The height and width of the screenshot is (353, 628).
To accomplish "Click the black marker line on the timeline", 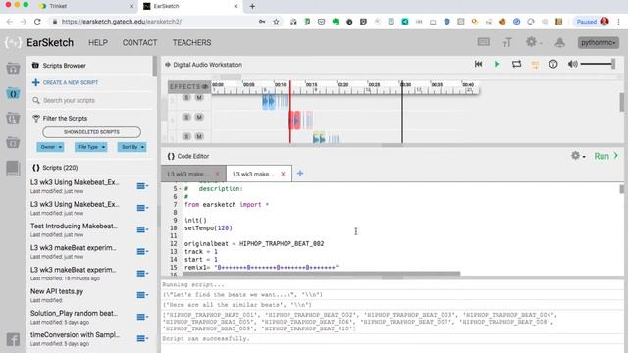I will (402, 112).
